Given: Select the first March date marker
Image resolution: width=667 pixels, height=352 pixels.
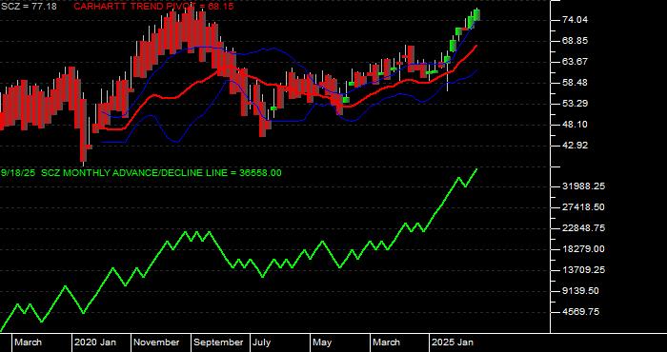Looking at the screenshot, I should [x=29, y=342].
